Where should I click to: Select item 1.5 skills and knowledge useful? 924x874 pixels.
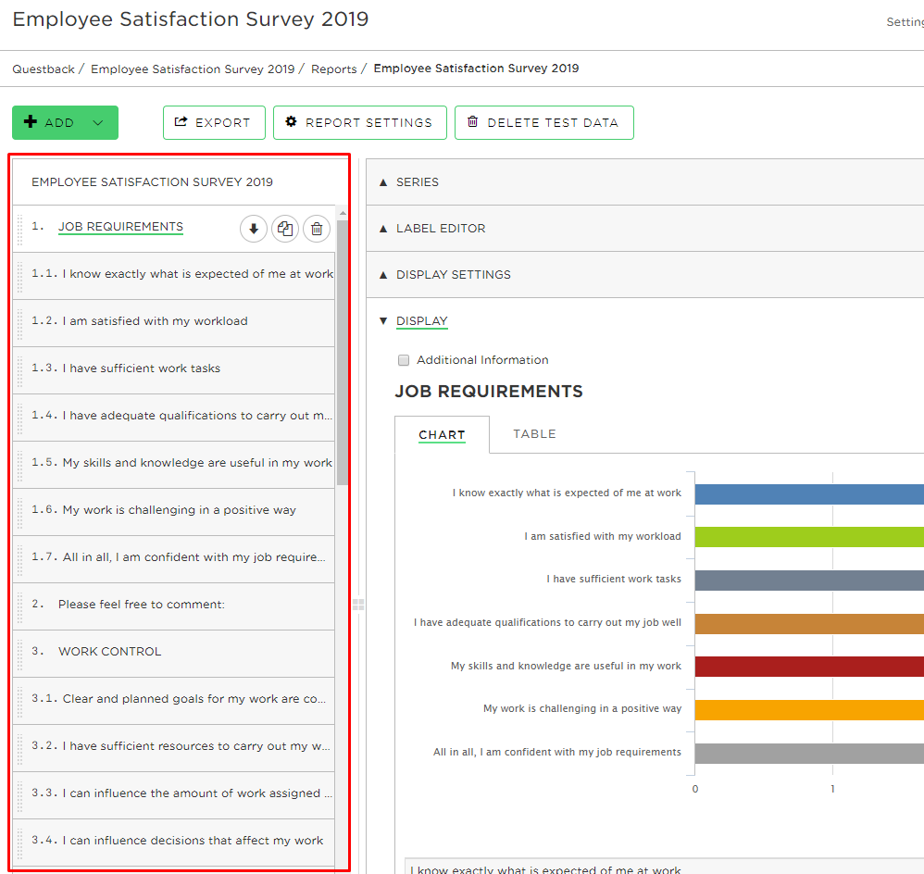[174, 465]
